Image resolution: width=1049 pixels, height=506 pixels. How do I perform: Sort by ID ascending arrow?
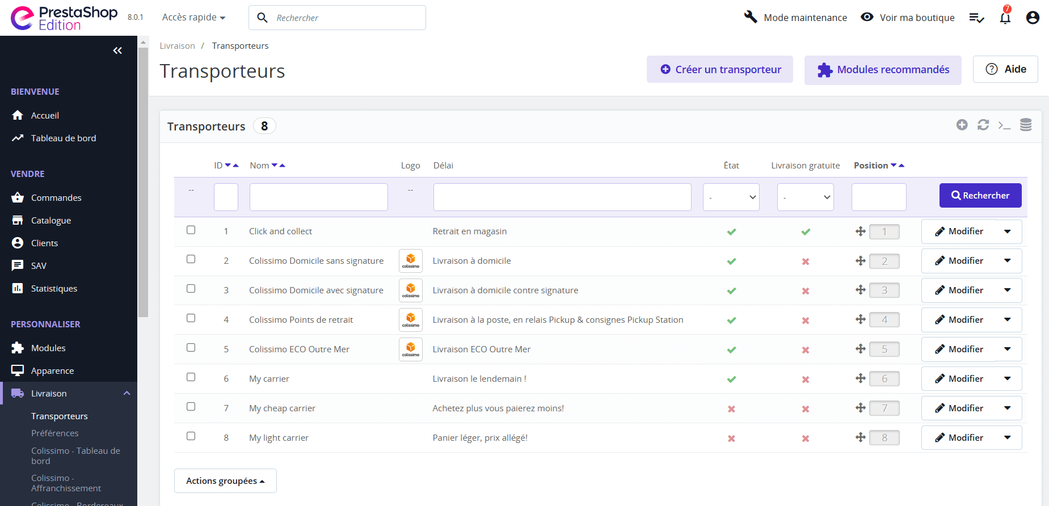pyautogui.click(x=236, y=166)
